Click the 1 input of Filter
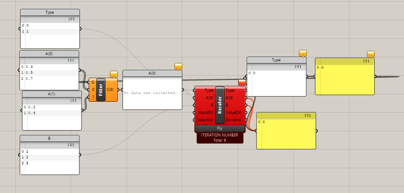Screen dimensions: 404x193 coord(93,97)
